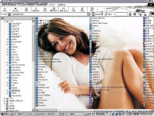
Task: Expand the (F:) drive node
Action: [x=4, y=103]
